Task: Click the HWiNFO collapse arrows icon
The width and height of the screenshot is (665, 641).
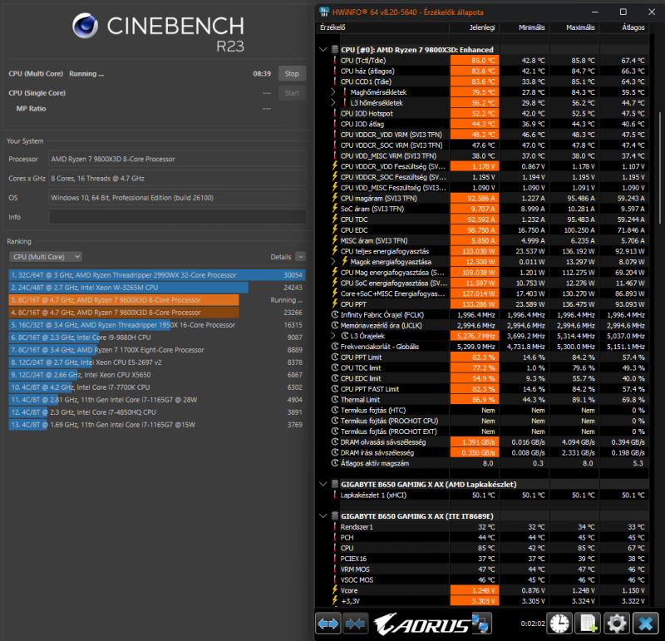Action: [x=355, y=624]
